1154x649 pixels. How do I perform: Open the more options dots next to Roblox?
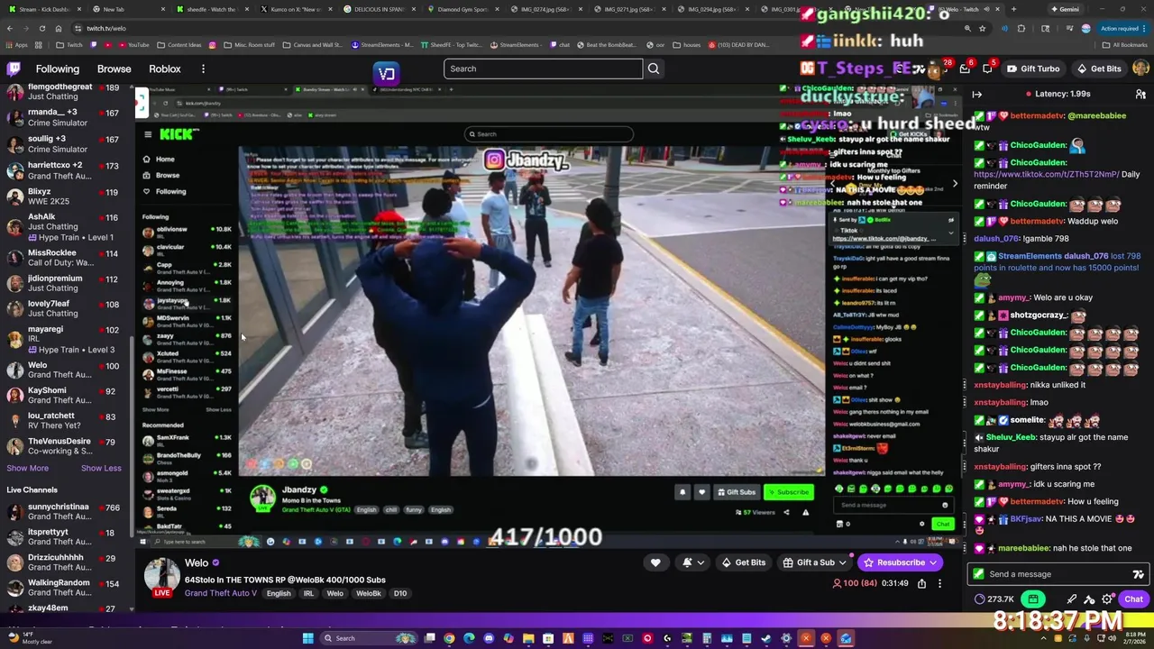pos(203,69)
